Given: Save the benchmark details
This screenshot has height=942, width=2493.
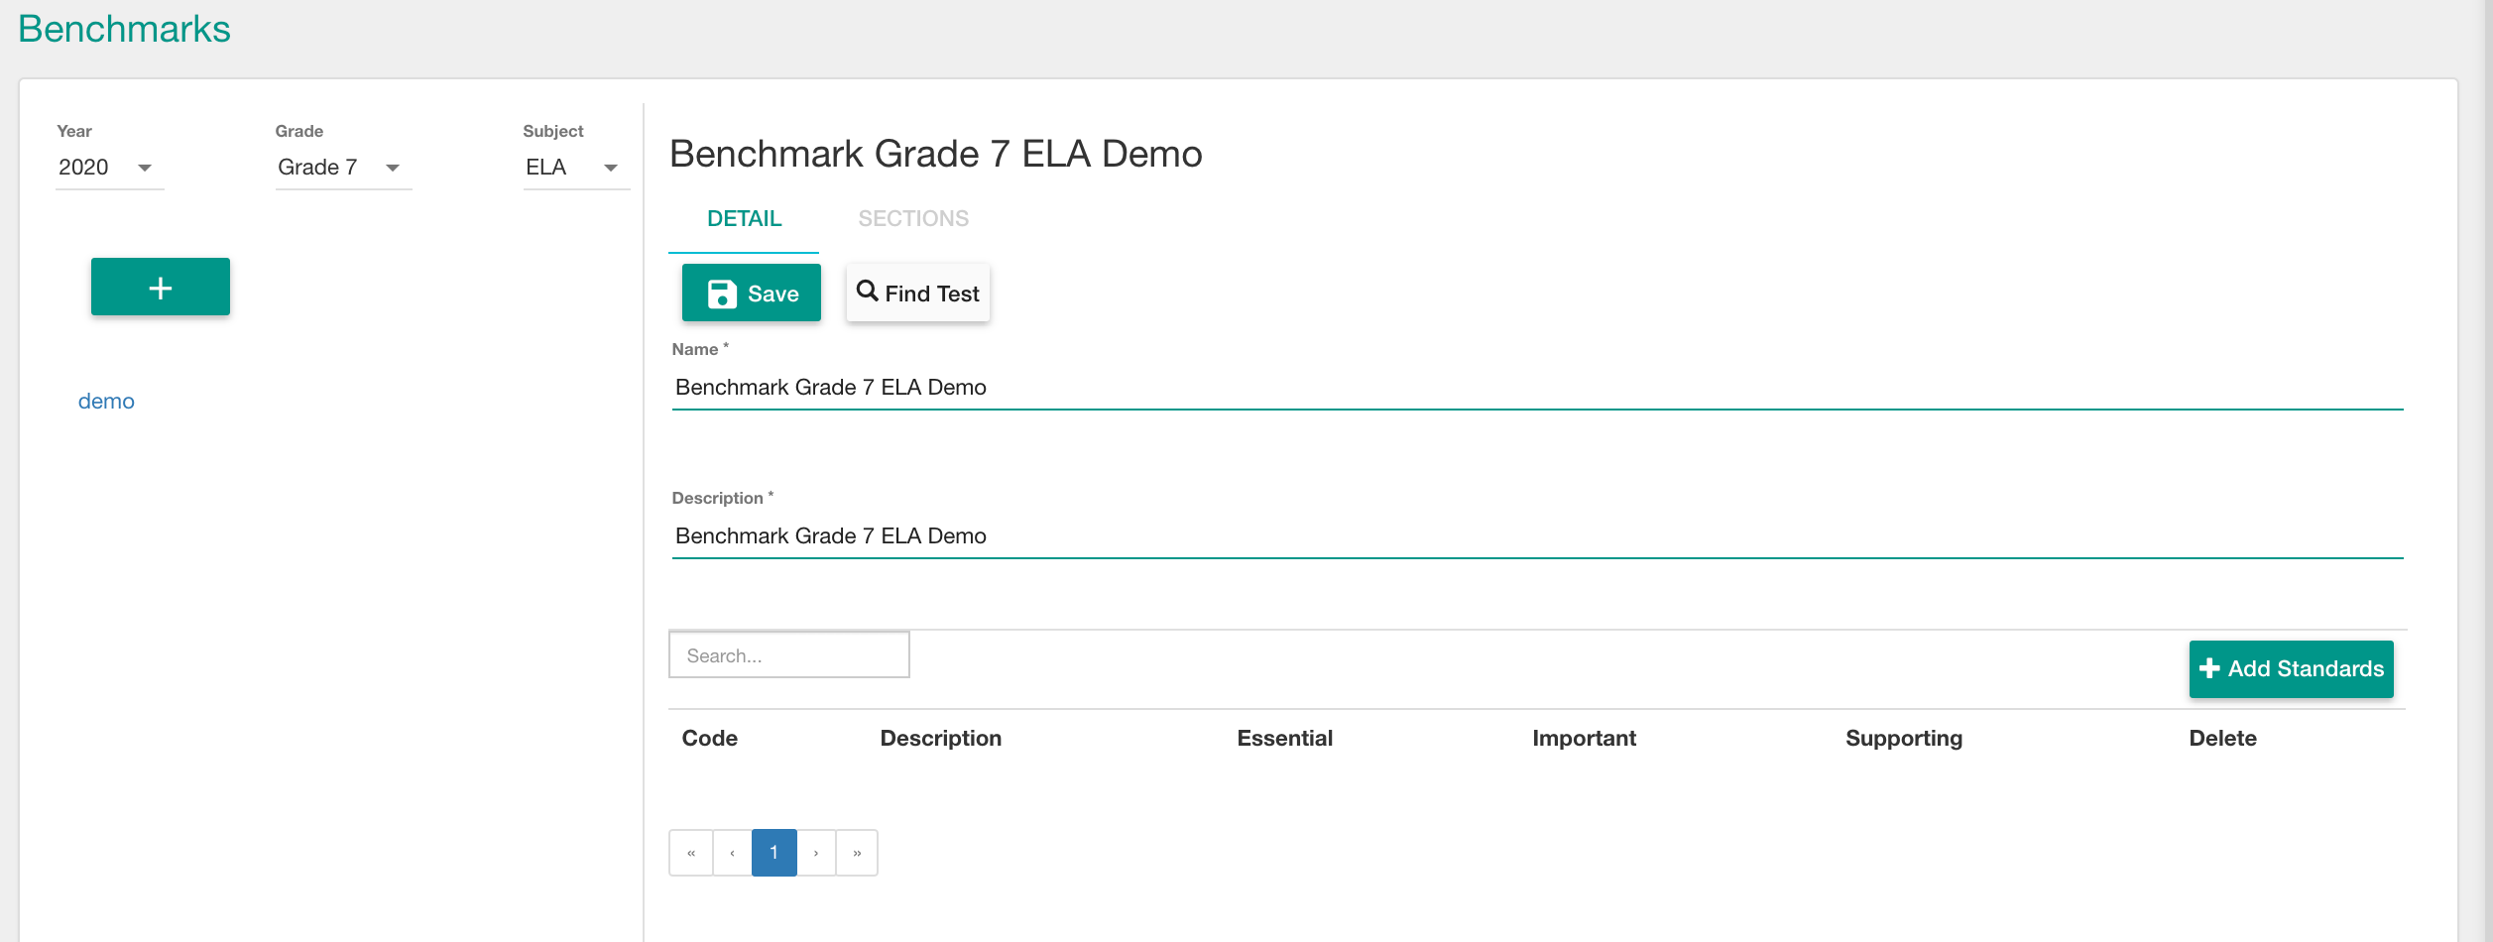Looking at the screenshot, I should point(752,293).
